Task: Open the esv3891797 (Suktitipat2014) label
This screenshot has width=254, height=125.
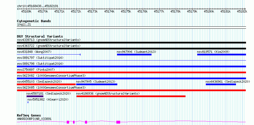Action: coord(40,58)
